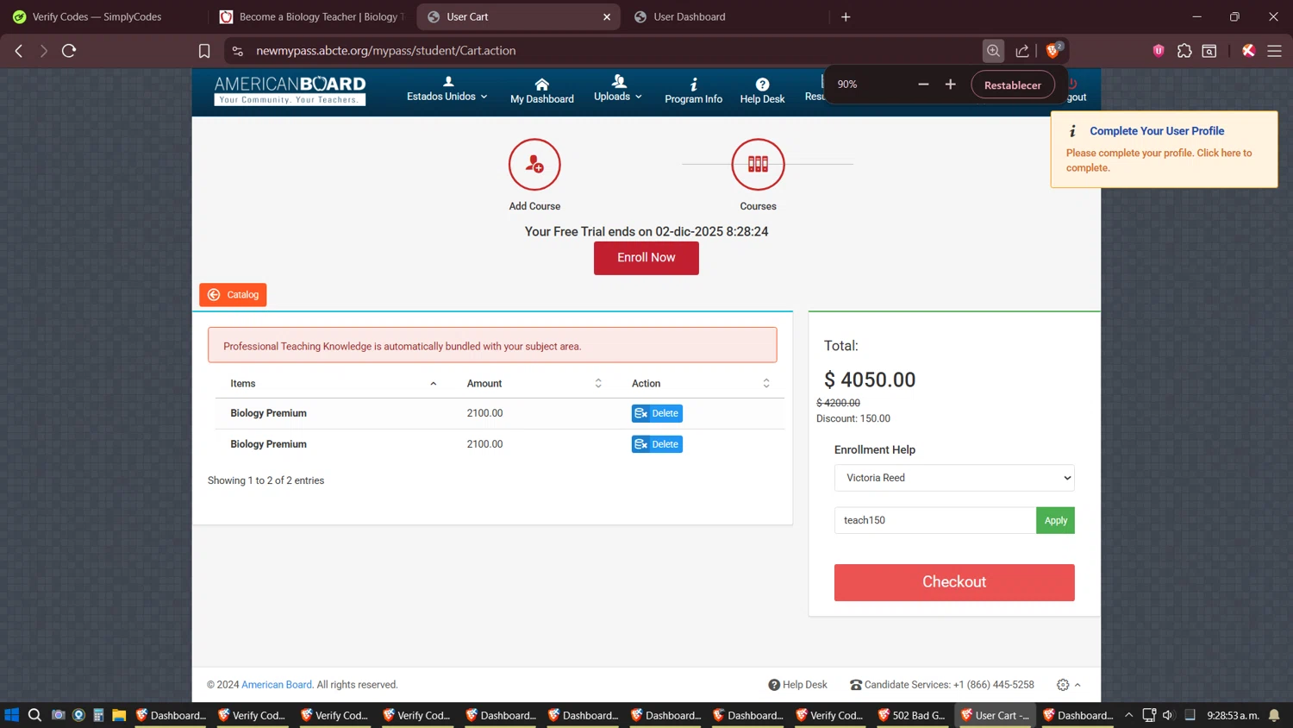Open Brave Shields lion icon
Viewport: 1293px width, 728px height.
[1053, 51]
